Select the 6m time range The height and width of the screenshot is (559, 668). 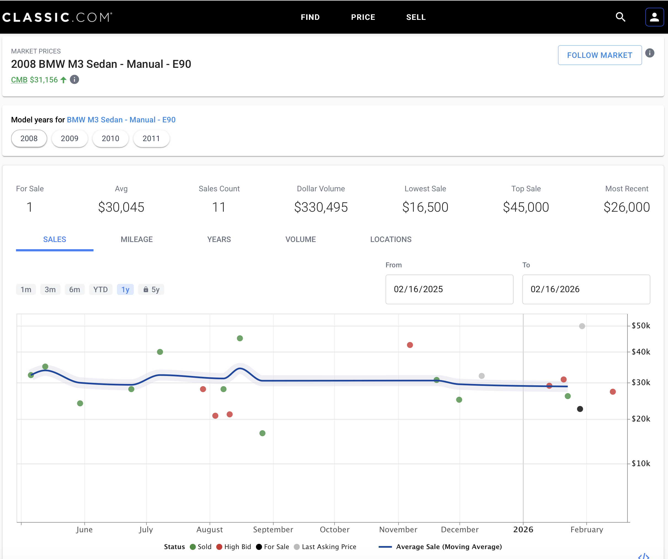coord(74,289)
